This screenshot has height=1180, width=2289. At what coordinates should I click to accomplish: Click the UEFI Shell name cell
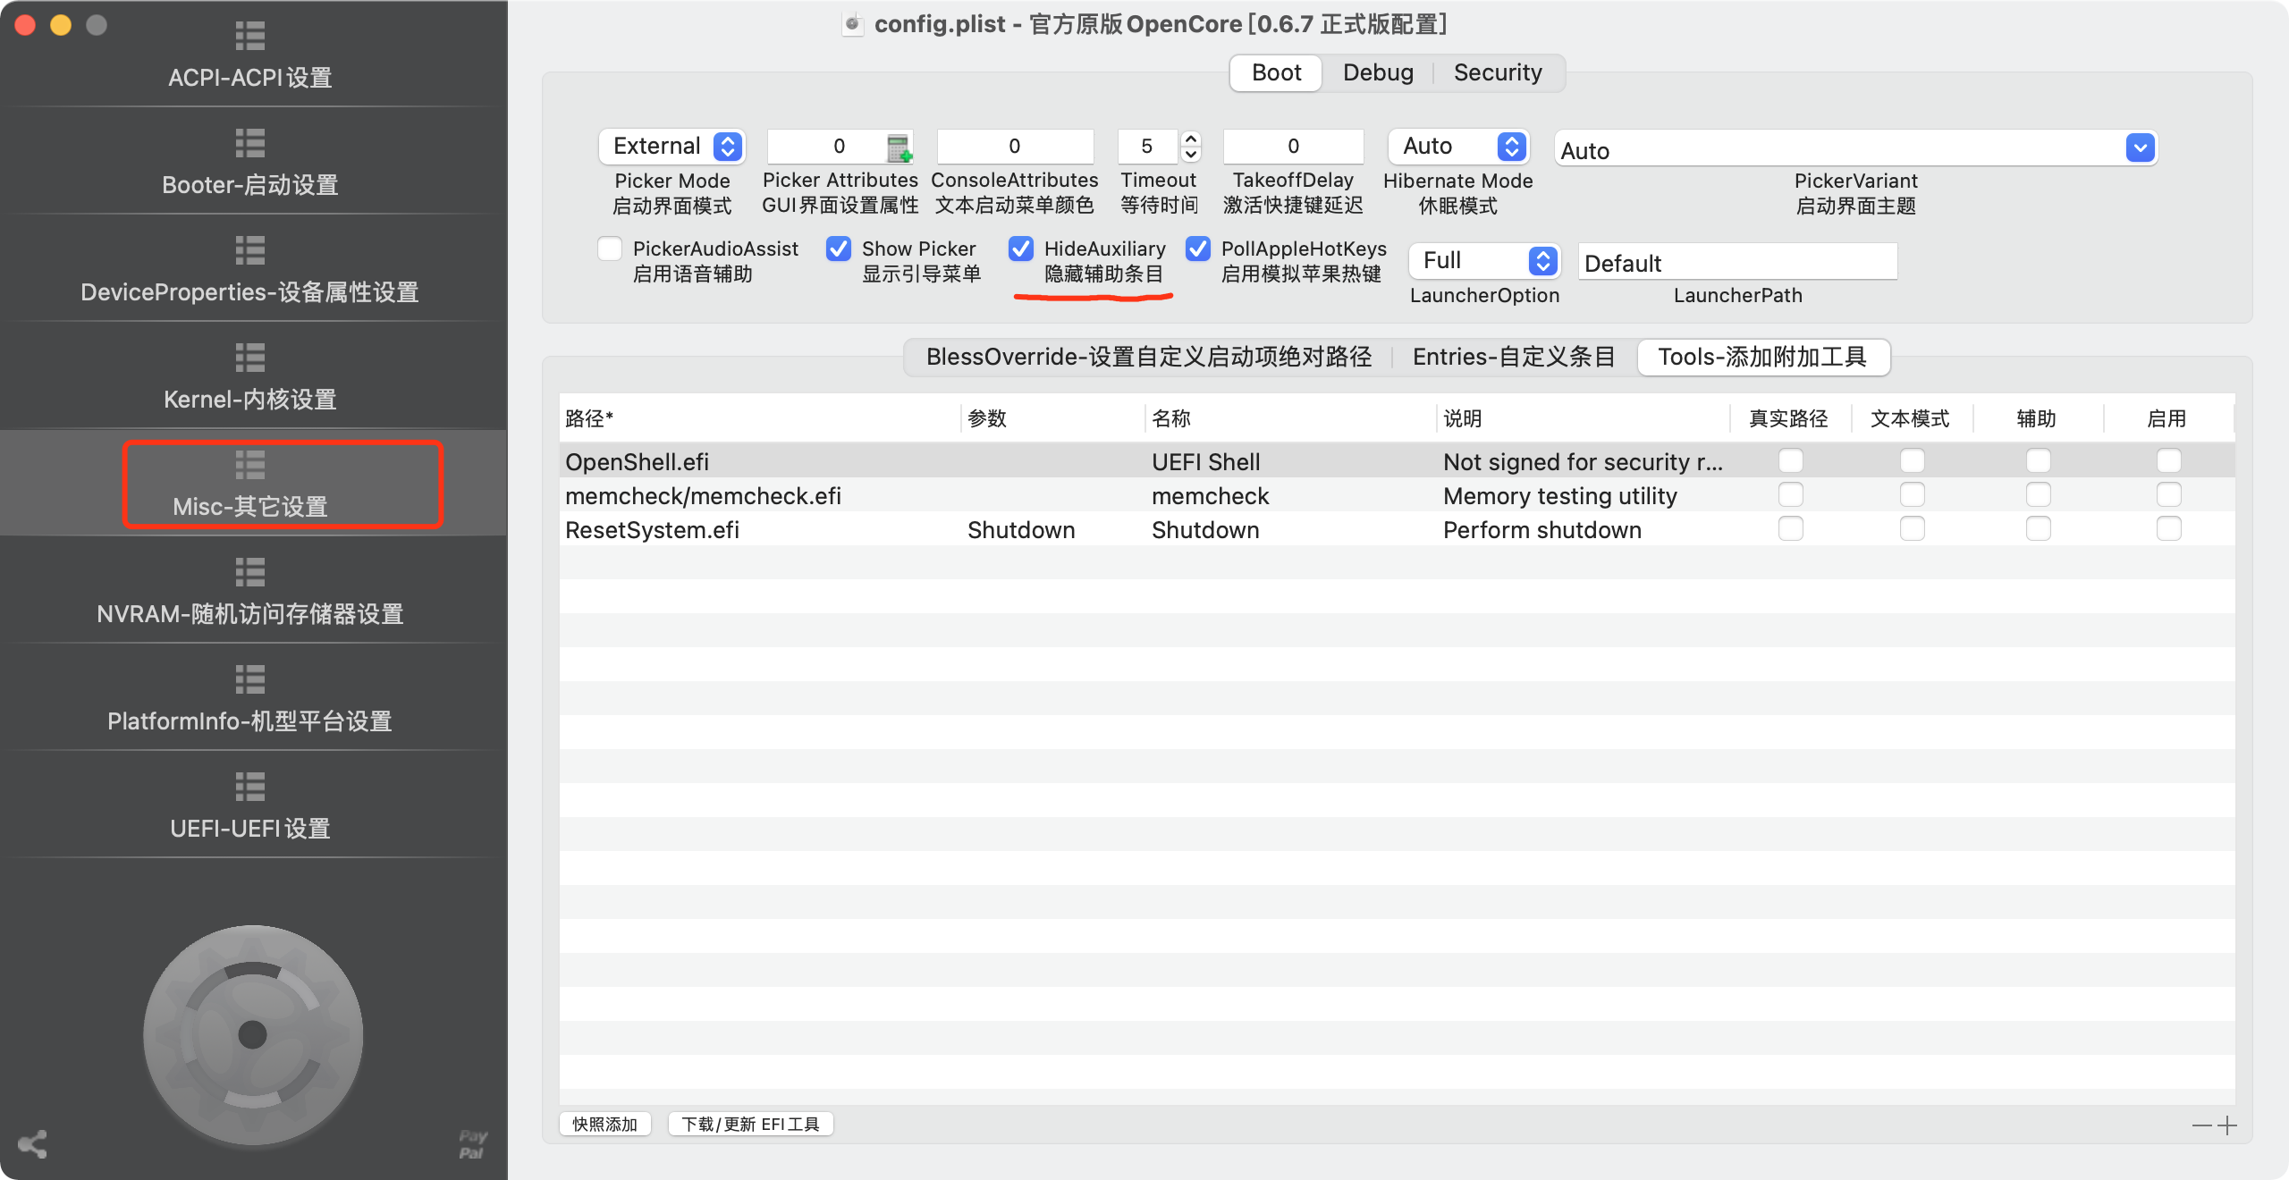[x=1290, y=461]
